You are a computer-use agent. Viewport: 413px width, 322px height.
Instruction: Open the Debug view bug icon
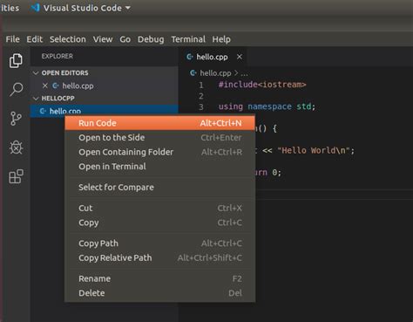point(16,147)
